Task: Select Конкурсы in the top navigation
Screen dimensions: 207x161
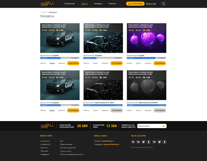Action: point(98,4)
